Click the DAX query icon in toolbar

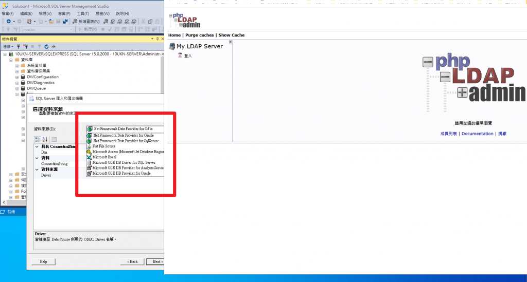point(134,22)
